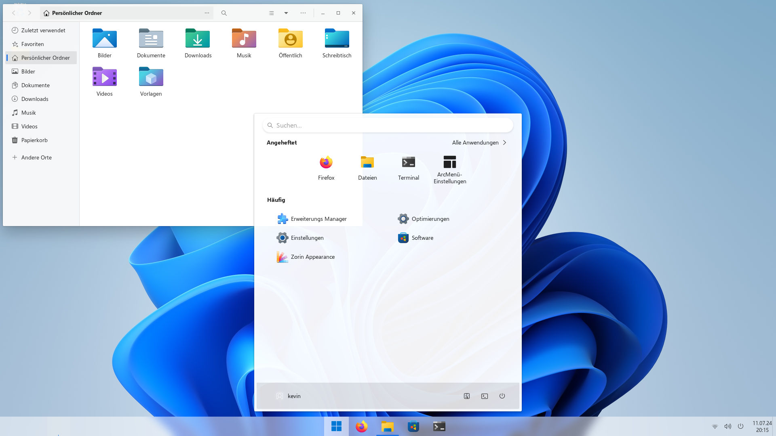
Task: Open the Downloads folder icon
Action: point(198,39)
